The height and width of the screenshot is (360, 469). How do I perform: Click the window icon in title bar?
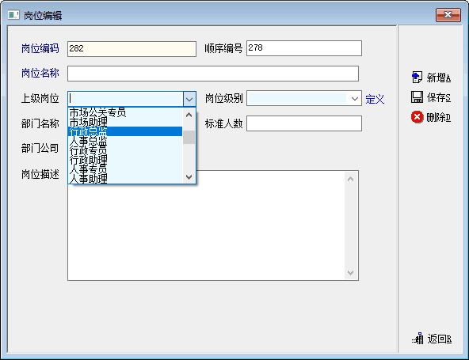tap(13, 15)
